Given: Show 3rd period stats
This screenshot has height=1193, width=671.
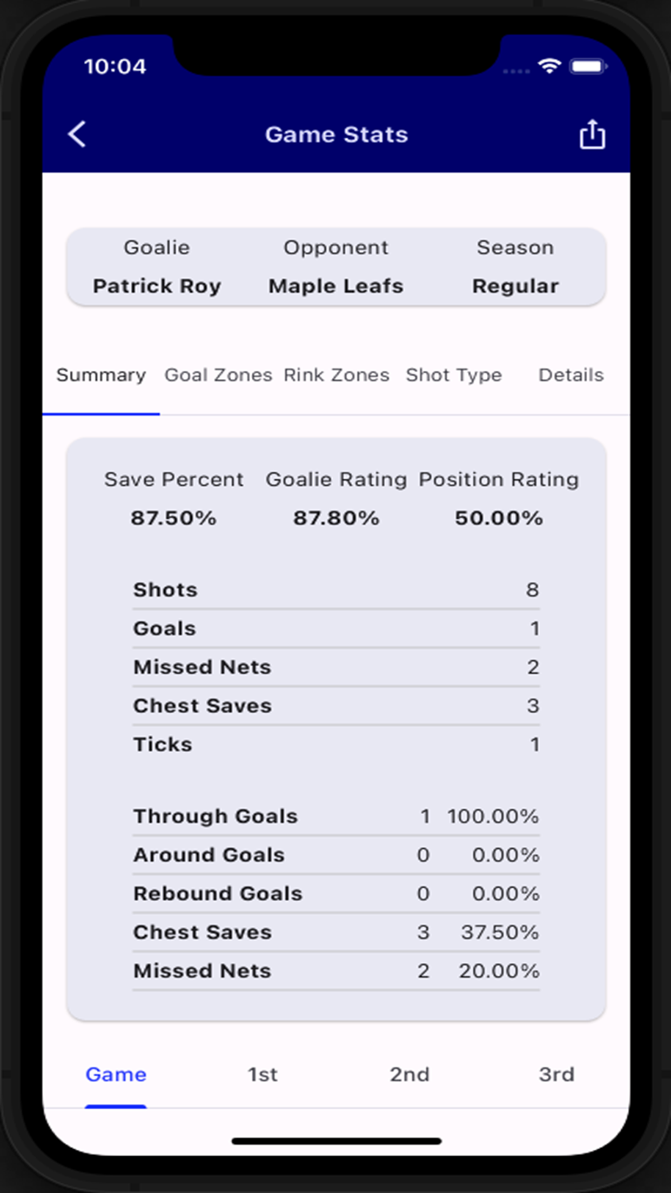Looking at the screenshot, I should 556,1075.
